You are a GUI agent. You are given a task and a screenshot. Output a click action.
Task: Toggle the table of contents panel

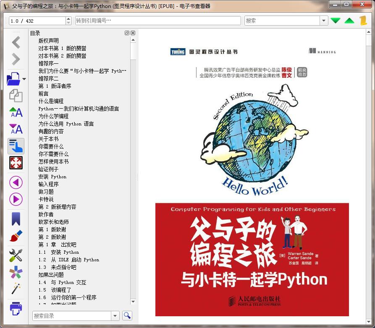16,146
